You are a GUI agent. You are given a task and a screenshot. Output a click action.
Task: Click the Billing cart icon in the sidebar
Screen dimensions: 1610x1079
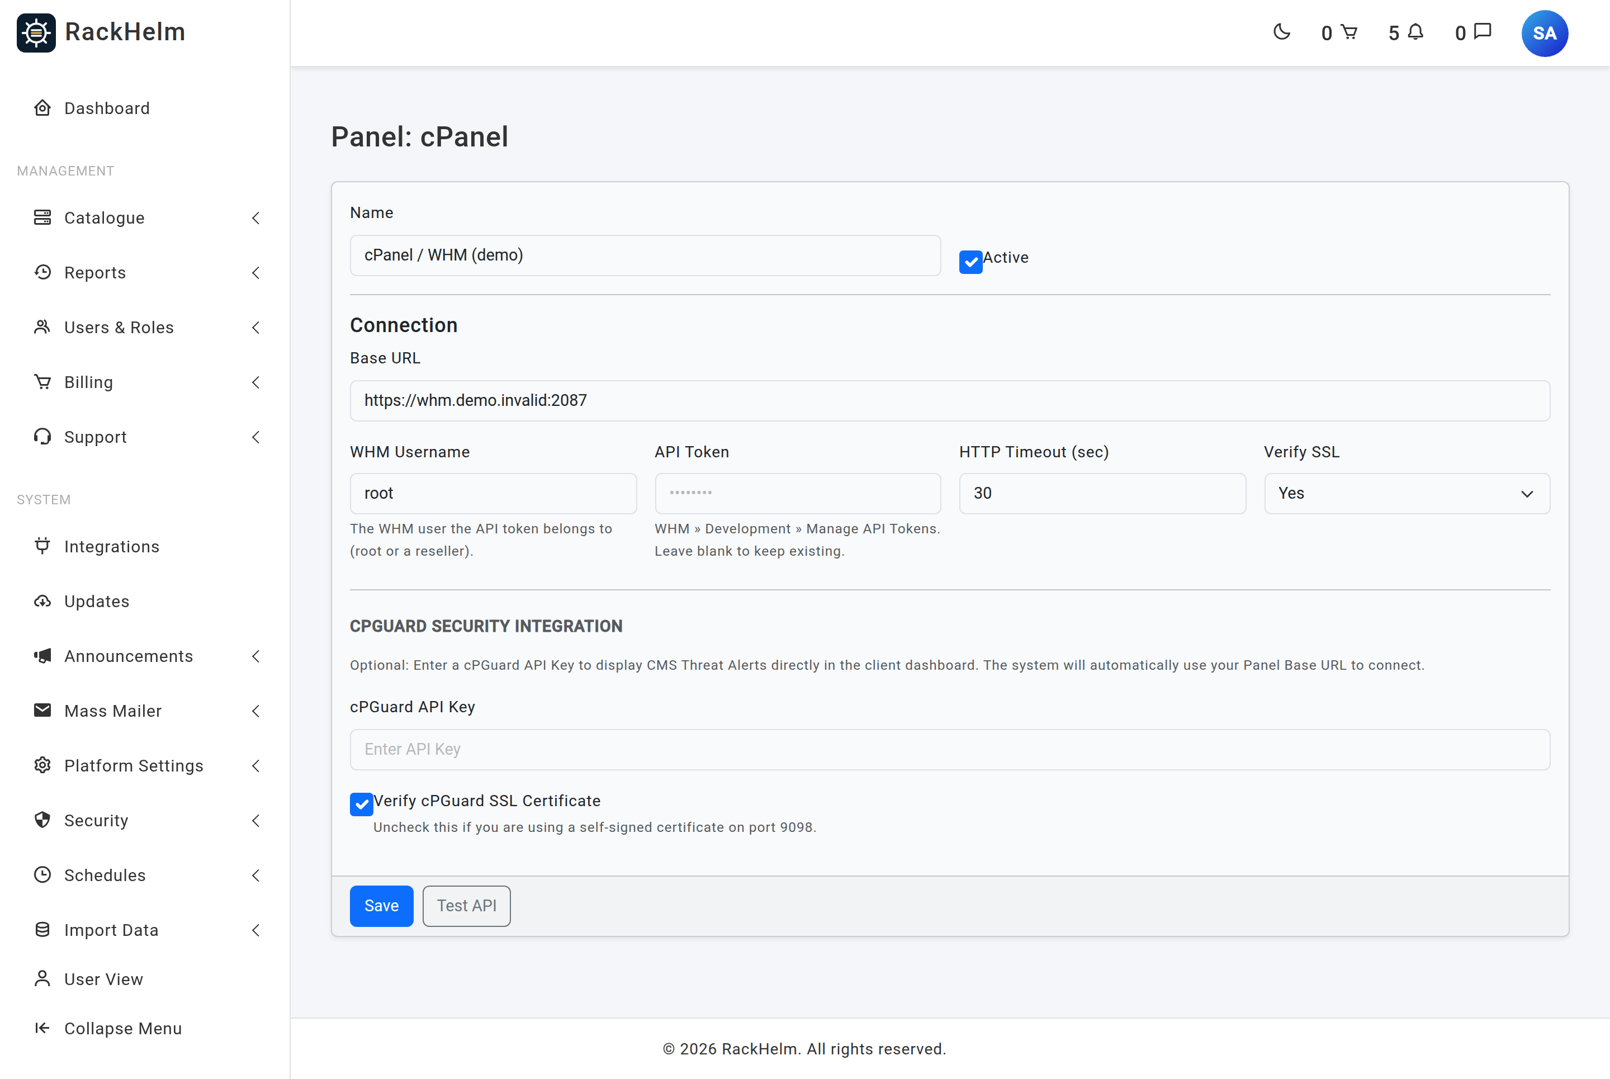[42, 382]
